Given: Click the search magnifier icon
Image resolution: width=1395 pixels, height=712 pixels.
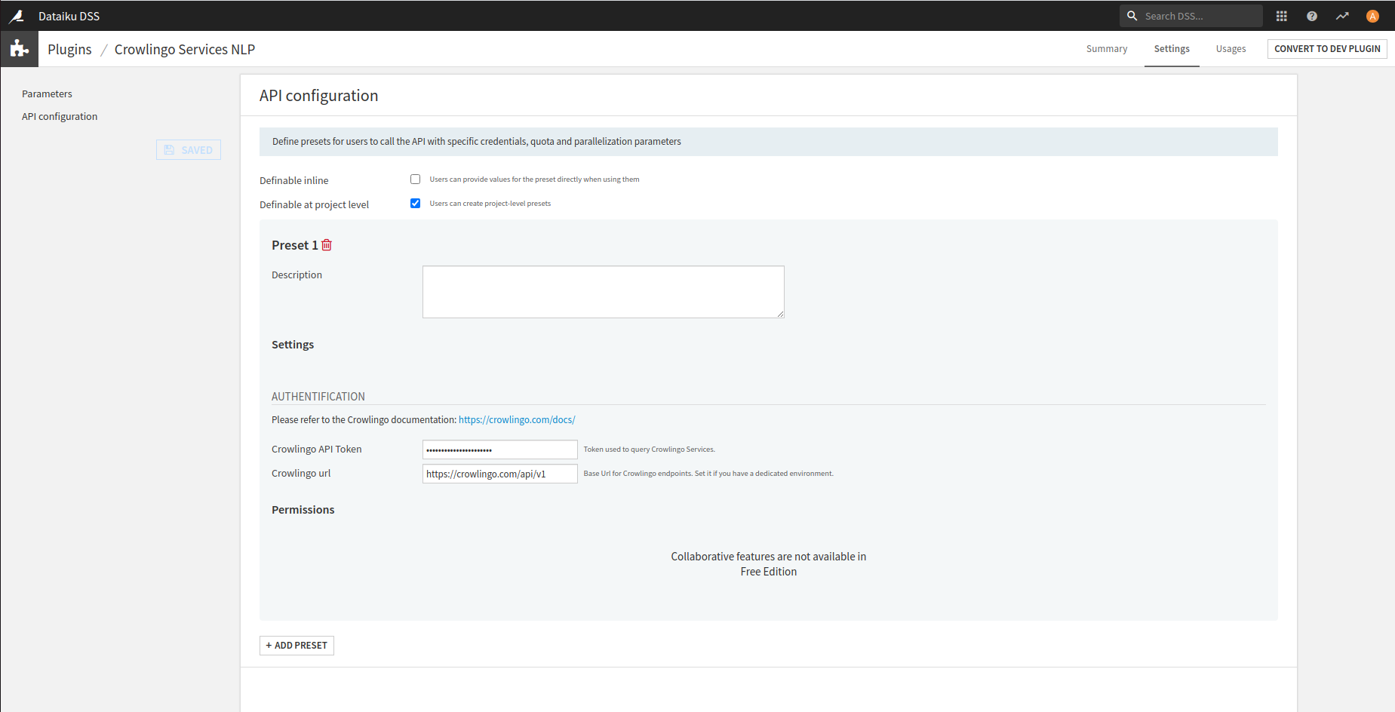Looking at the screenshot, I should click(1132, 16).
